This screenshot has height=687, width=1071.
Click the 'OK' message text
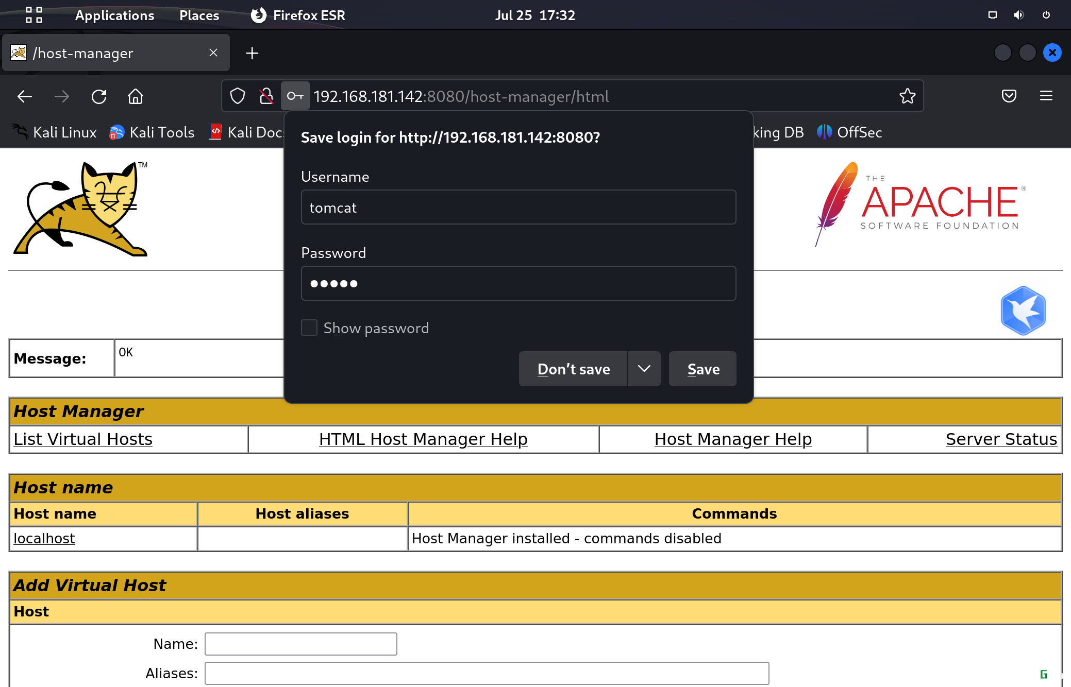coord(126,352)
